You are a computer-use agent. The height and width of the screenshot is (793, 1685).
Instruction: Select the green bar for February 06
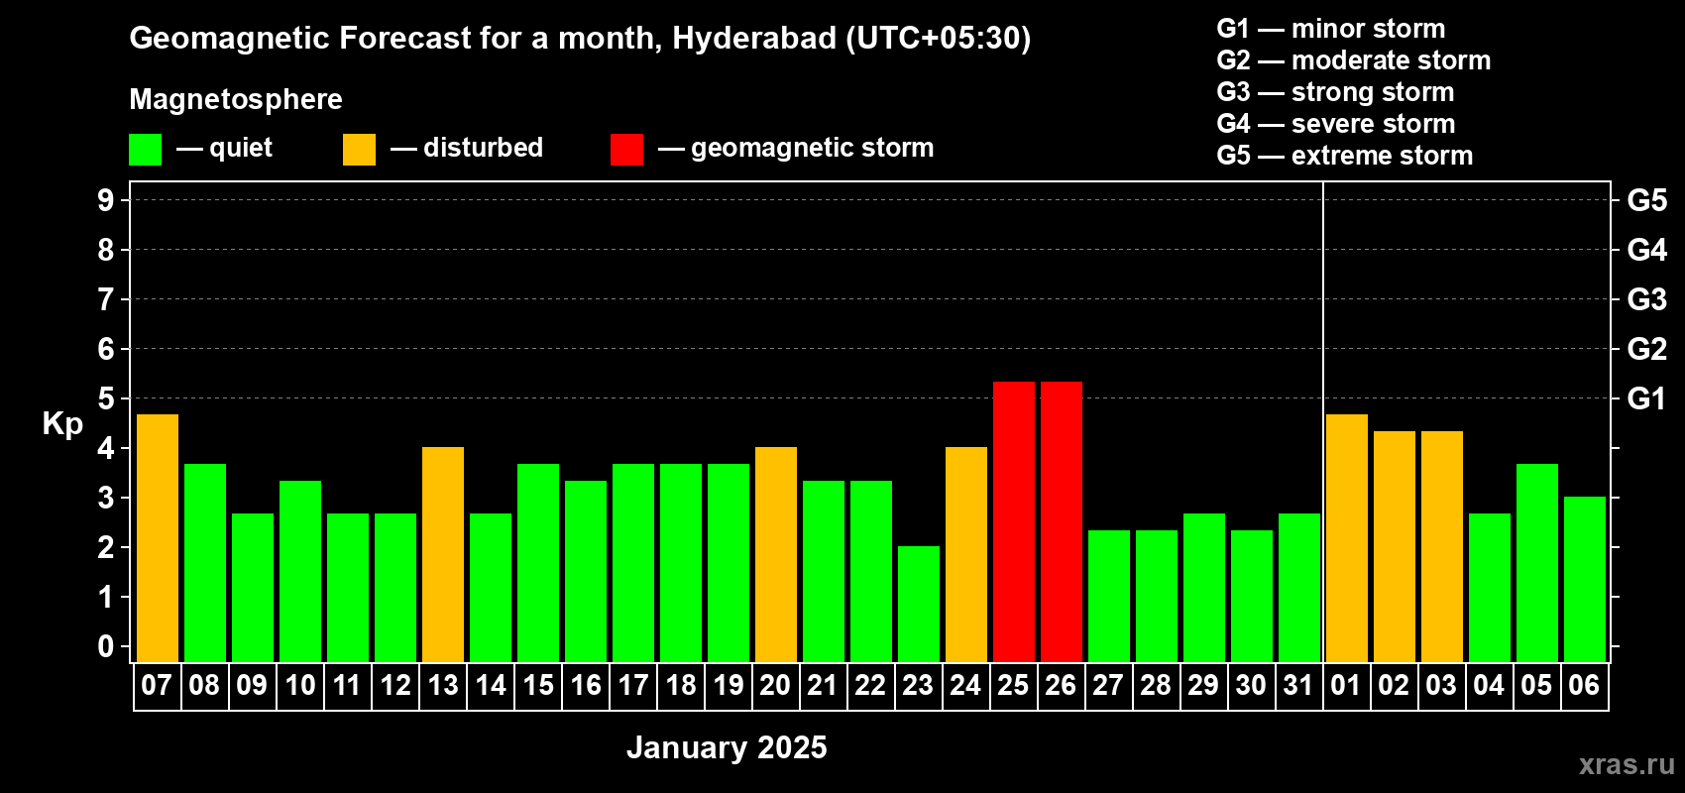point(1585,580)
